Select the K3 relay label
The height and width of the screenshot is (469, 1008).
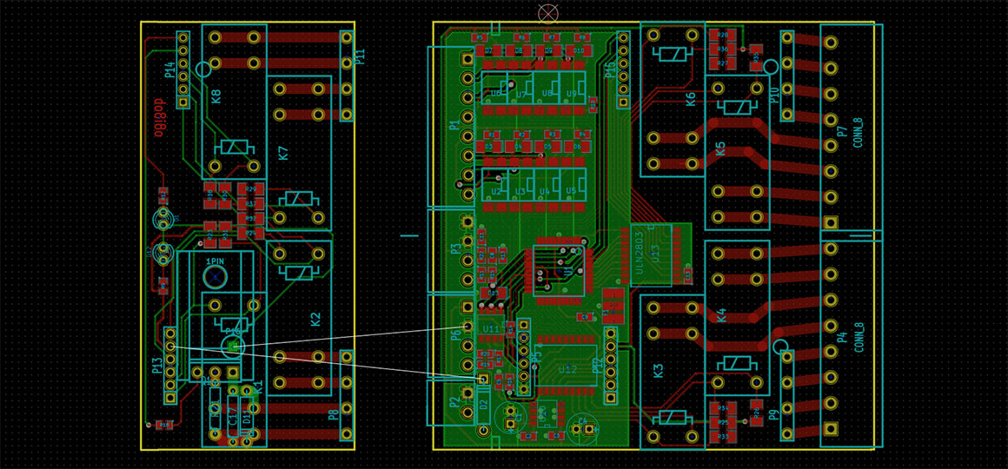[658, 371]
